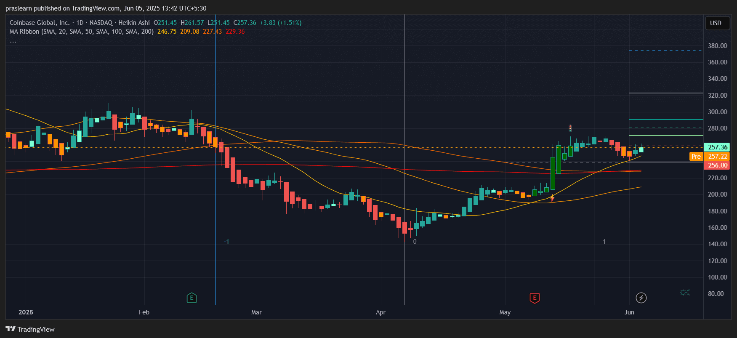The width and height of the screenshot is (737, 338).
Task: Expand the three dots under MA Ribbon
Action: (x=13, y=41)
